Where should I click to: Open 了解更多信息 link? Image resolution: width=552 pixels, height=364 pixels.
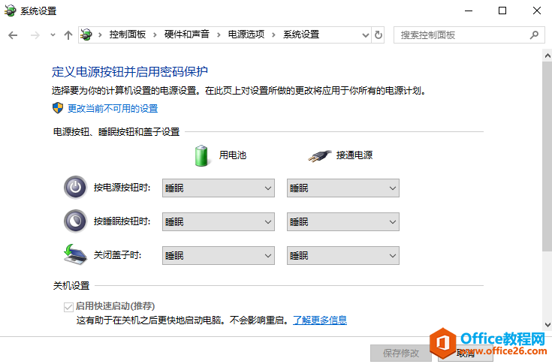[x=320, y=320]
